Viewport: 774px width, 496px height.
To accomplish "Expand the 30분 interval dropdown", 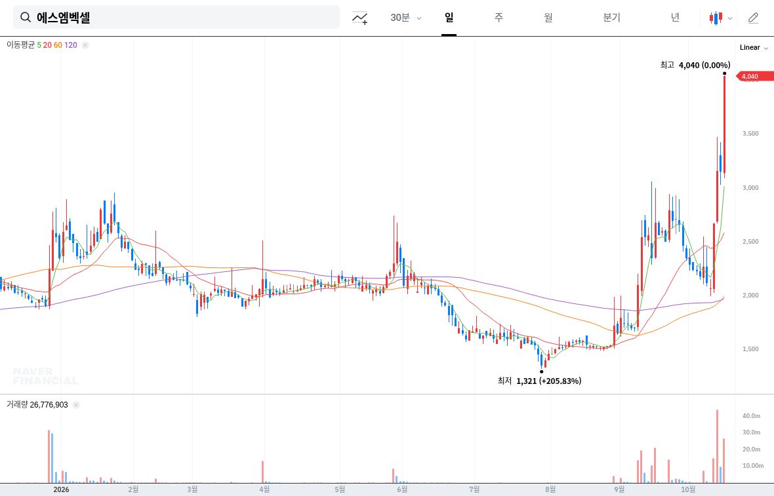I will pyautogui.click(x=406, y=18).
